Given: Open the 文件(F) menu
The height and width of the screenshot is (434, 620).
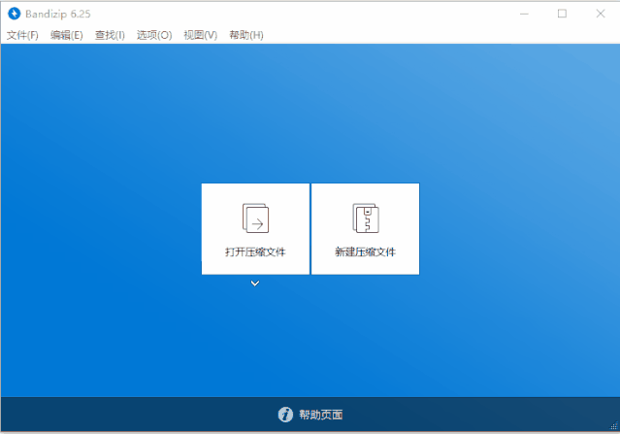Looking at the screenshot, I should 22,35.
